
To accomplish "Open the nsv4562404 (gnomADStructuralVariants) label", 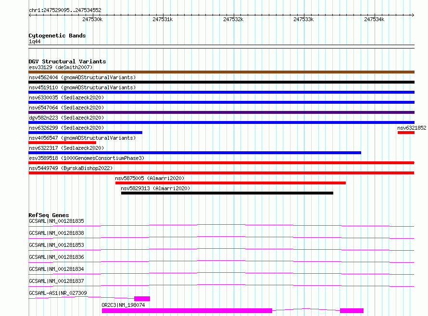I will (82, 77).
